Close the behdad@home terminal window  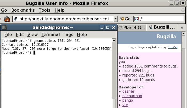point(113,28)
